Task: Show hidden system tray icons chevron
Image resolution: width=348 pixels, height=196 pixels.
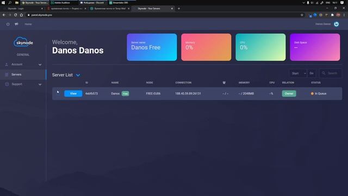Action: pos(303,3)
